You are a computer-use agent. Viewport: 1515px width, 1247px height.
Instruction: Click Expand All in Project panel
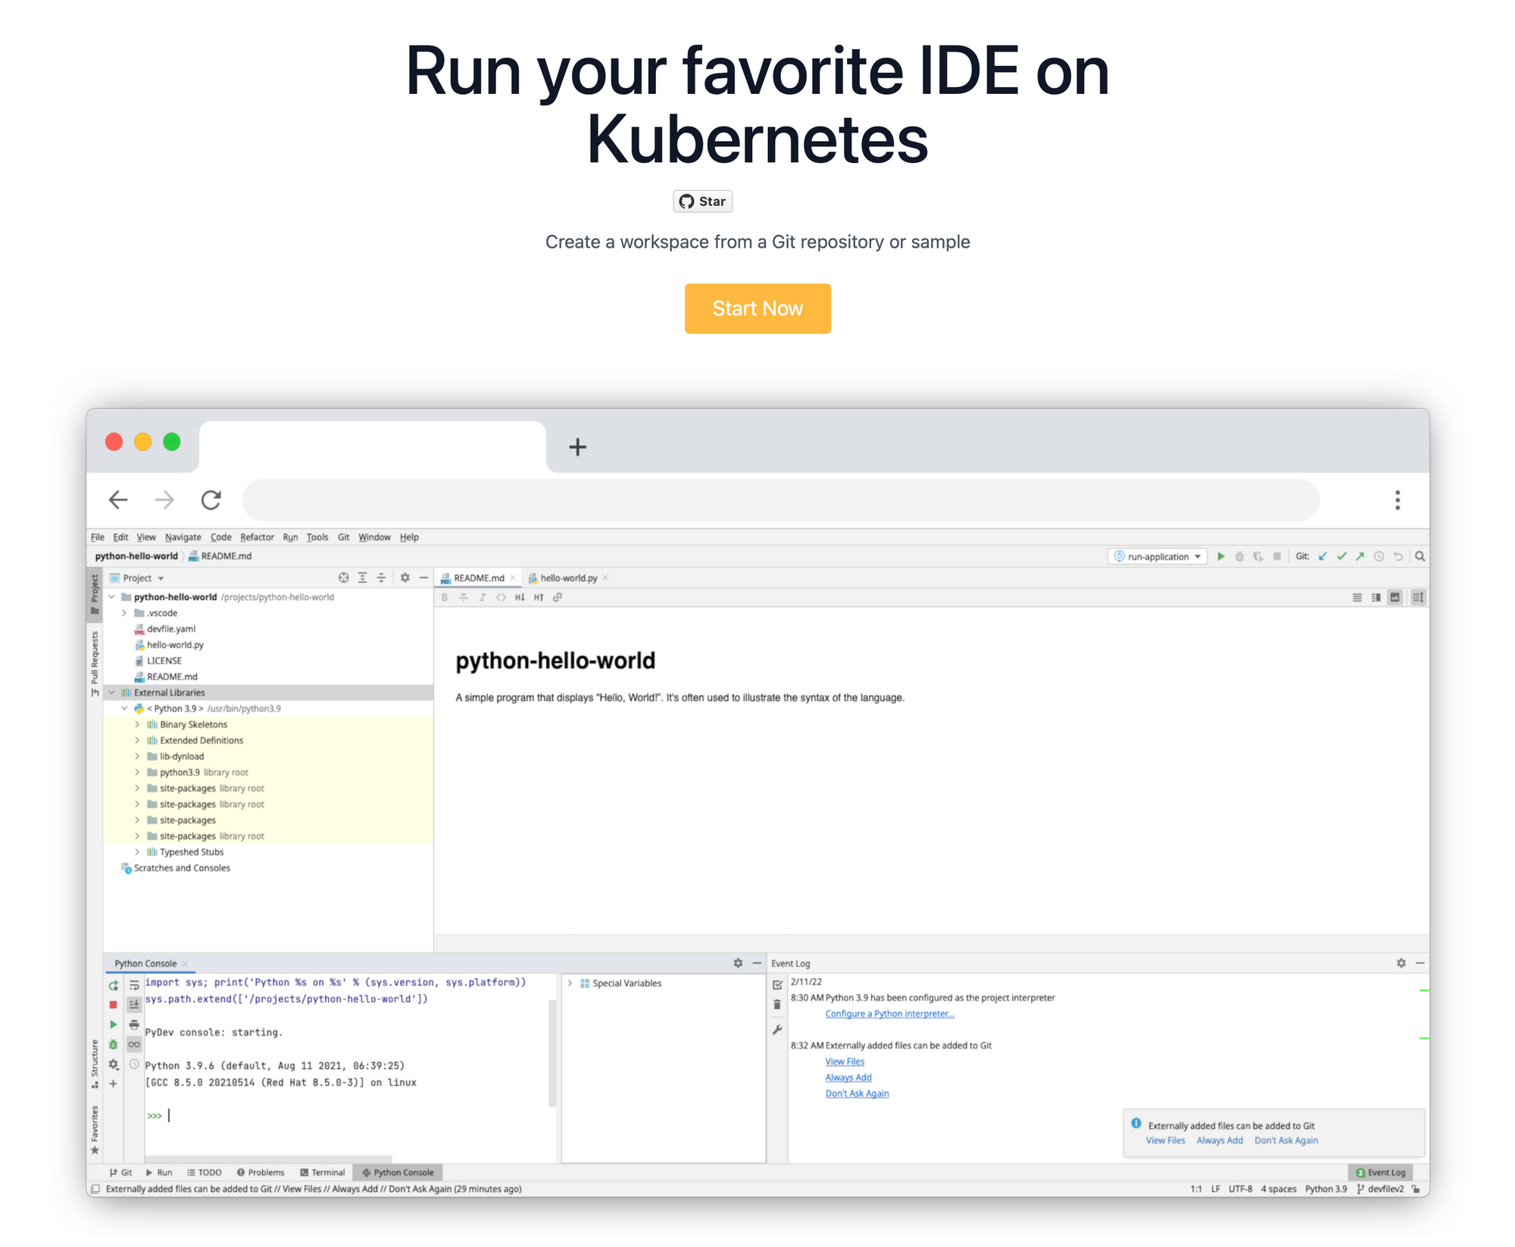pos(363,578)
